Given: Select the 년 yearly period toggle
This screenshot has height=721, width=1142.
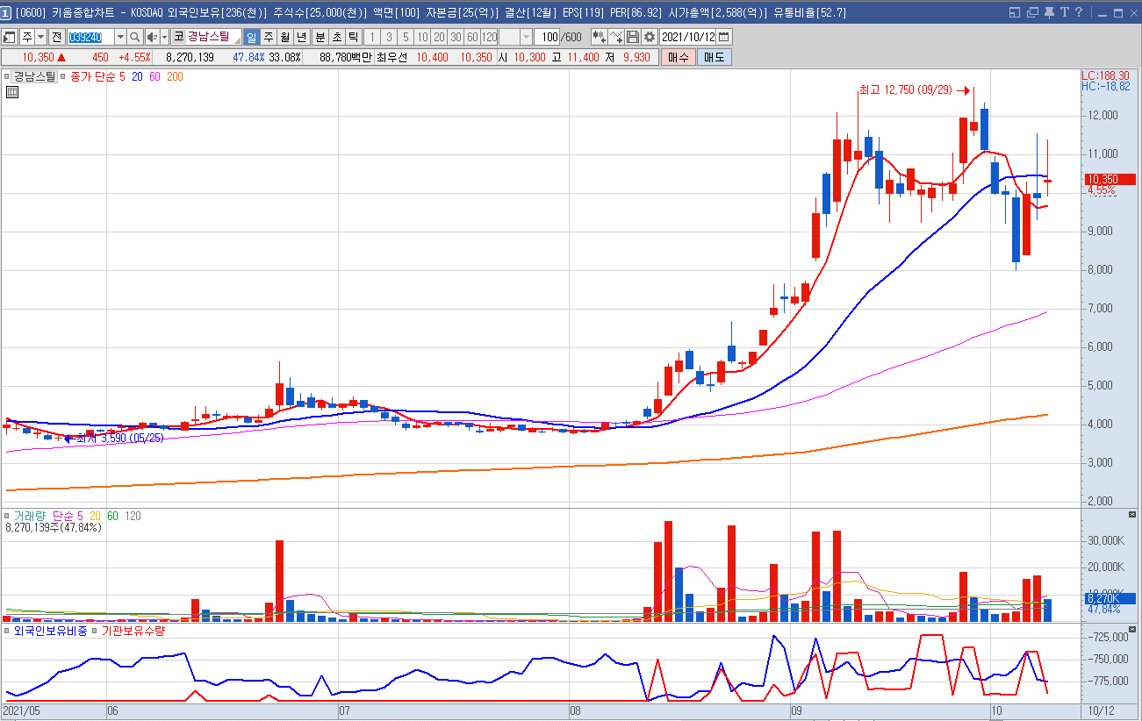Looking at the screenshot, I should tap(301, 37).
